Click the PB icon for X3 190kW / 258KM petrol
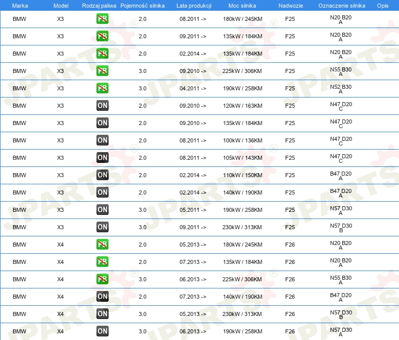Screen dimensions: 399x340 (103, 88)
